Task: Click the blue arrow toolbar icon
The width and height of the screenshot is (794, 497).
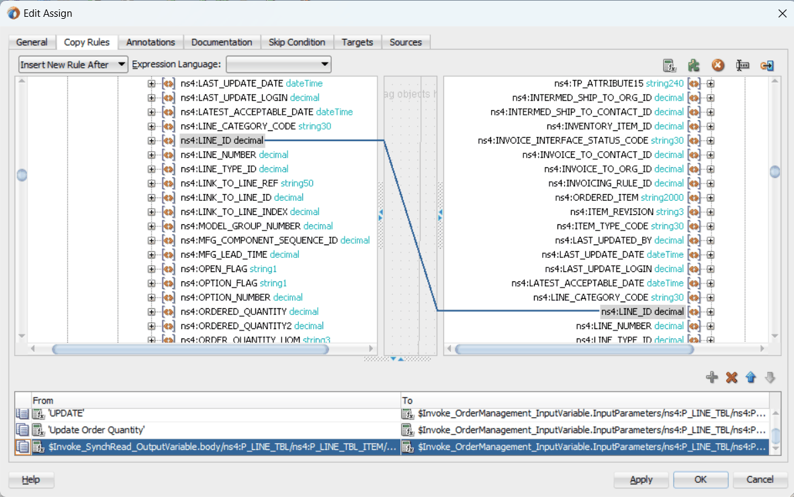Action: point(766,65)
